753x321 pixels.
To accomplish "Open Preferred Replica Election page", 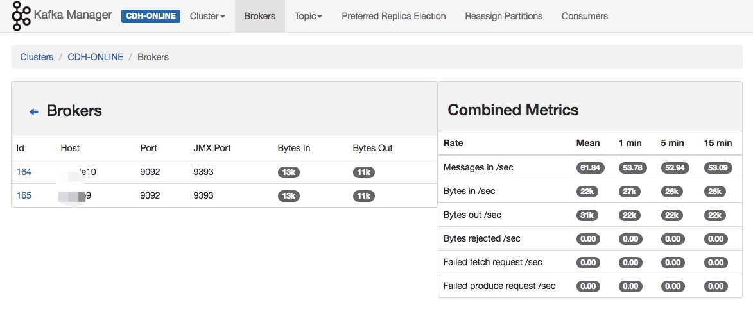I will [394, 16].
